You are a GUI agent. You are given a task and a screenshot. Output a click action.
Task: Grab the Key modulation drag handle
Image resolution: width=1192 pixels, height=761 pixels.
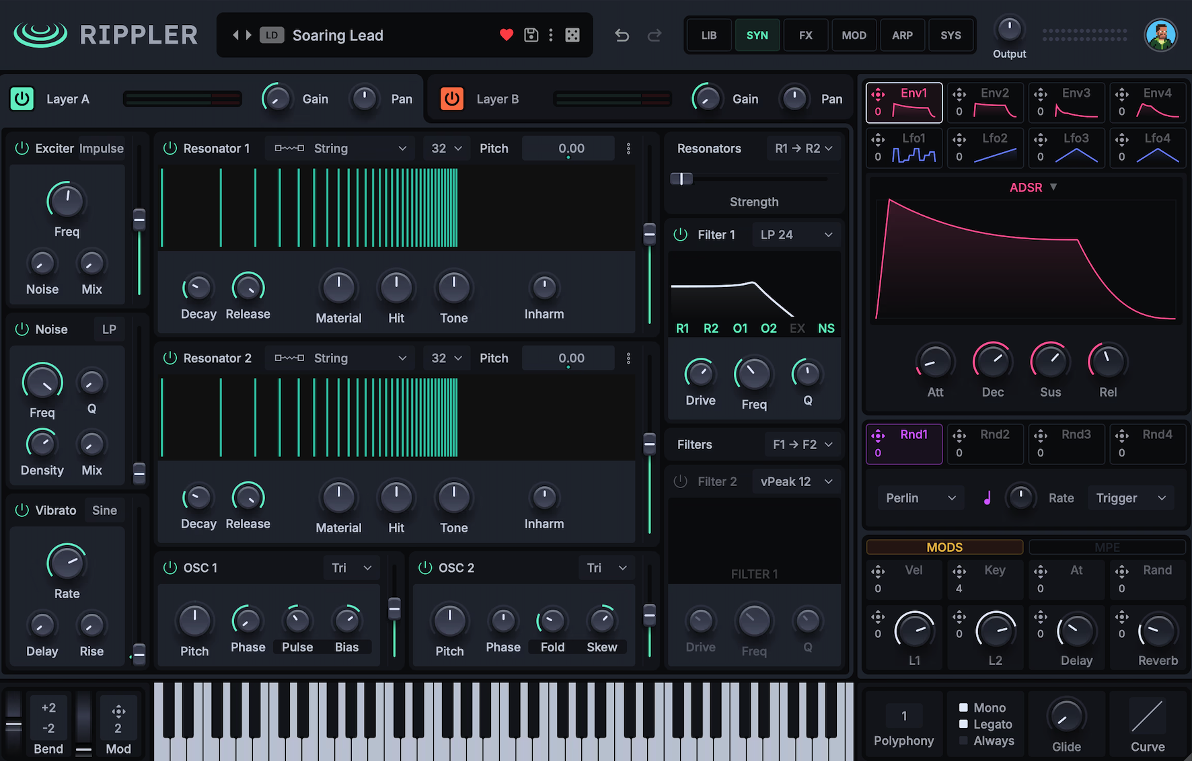[x=959, y=571]
